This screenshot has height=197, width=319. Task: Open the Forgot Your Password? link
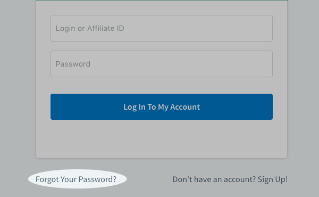pyautogui.click(x=76, y=179)
